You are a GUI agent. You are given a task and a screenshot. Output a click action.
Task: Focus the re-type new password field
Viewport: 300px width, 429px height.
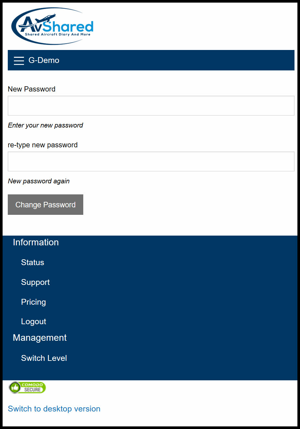(x=151, y=161)
